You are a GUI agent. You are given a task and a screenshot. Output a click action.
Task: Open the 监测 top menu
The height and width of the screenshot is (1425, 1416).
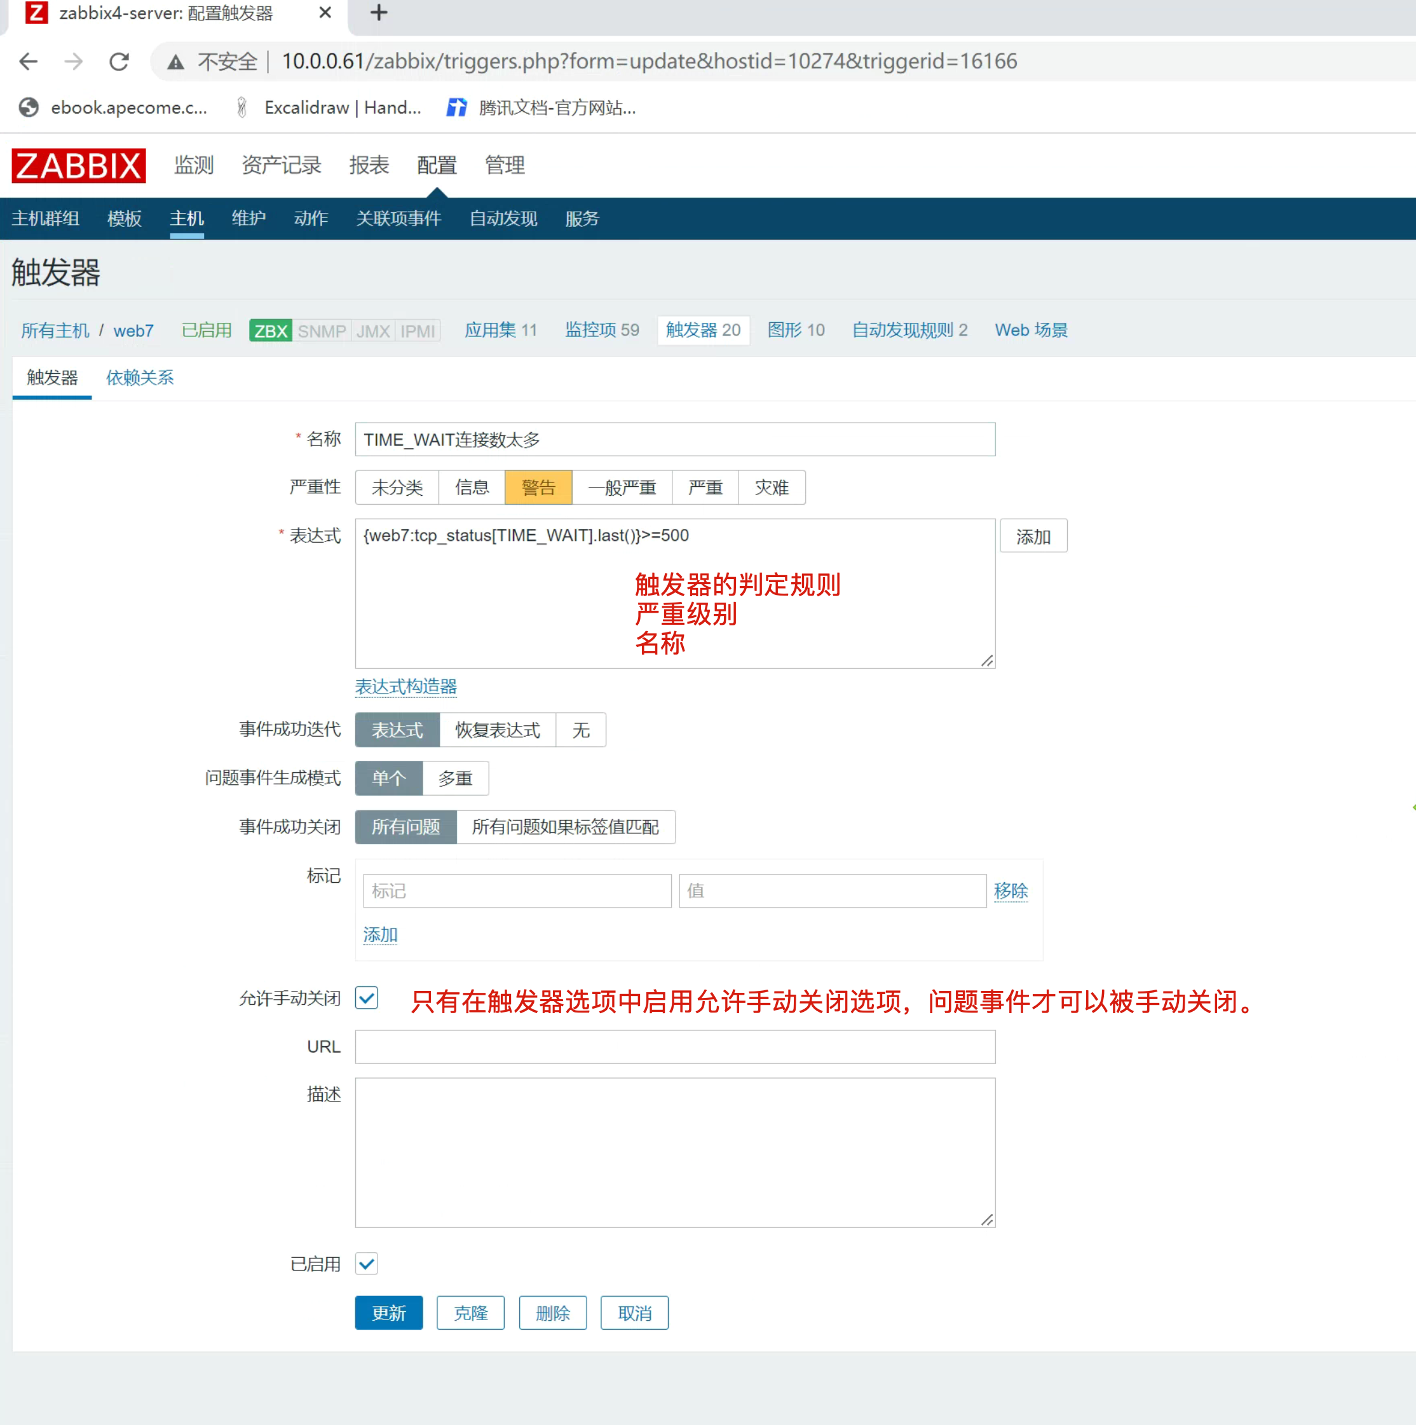[x=194, y=165]
